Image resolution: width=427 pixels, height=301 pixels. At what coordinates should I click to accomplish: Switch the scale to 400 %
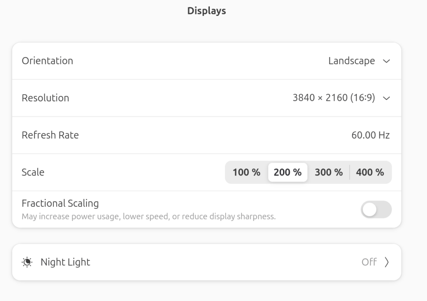click(370, 172)
